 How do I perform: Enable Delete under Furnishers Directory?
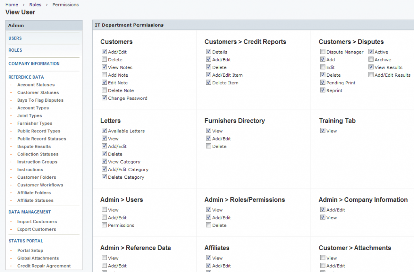coord(209,146)
